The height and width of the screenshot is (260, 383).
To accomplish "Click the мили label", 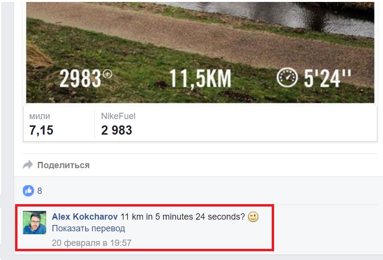I will [39, 116].
